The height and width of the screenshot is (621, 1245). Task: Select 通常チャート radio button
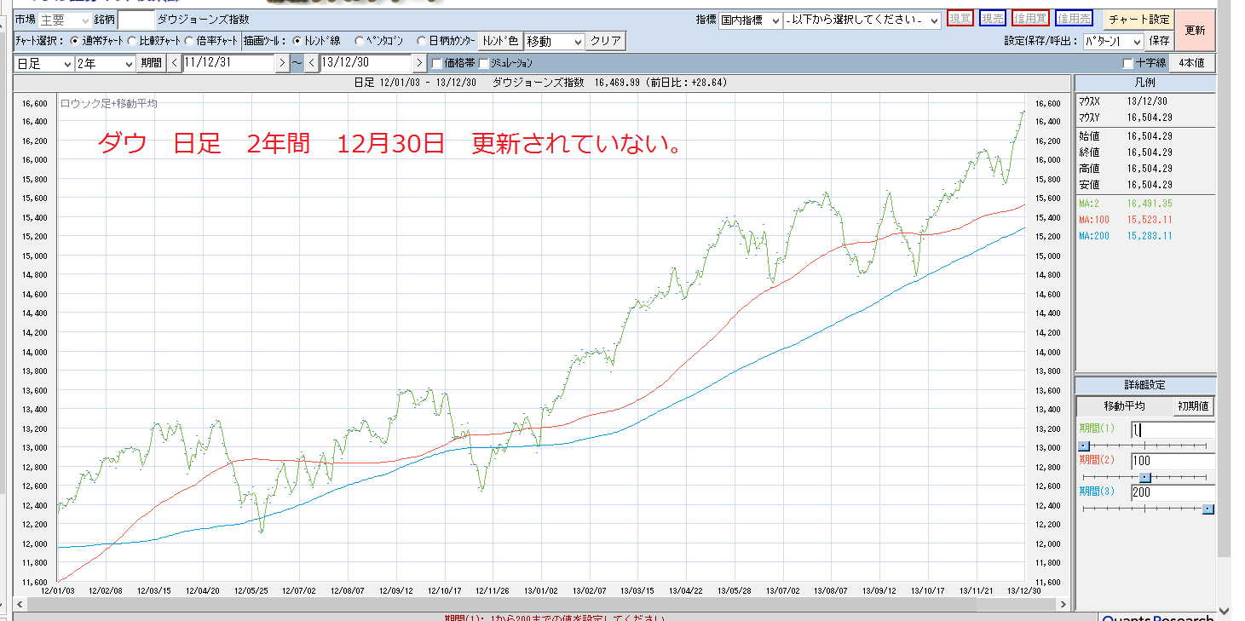pyautogui.click(x=75, y=40)
